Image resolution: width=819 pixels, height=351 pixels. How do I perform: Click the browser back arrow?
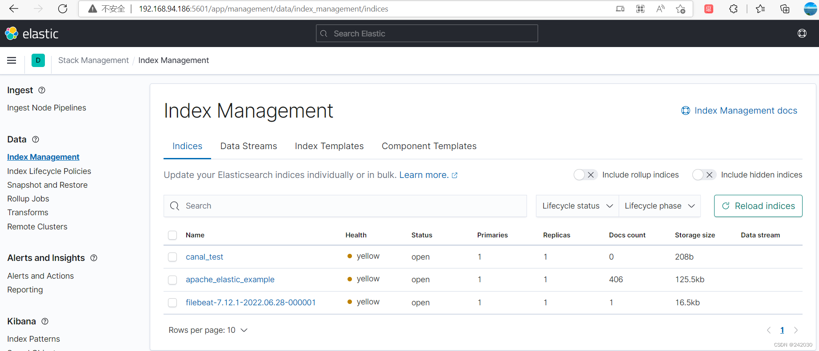pos(14,9)
